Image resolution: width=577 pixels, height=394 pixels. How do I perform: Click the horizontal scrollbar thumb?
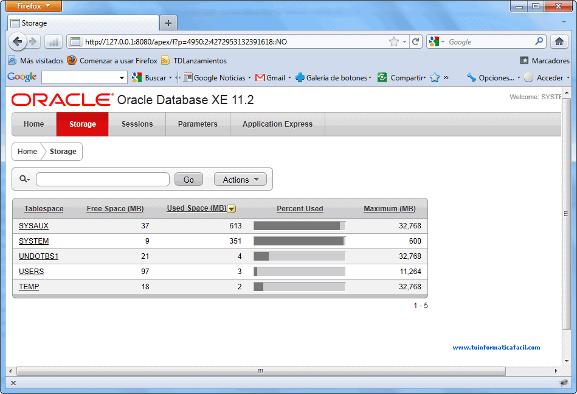coord(261,371)
